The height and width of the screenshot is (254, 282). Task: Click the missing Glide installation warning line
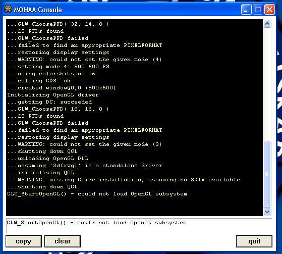[x=124, y=180]
